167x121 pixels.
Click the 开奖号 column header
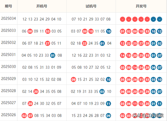tap(141, 6)
